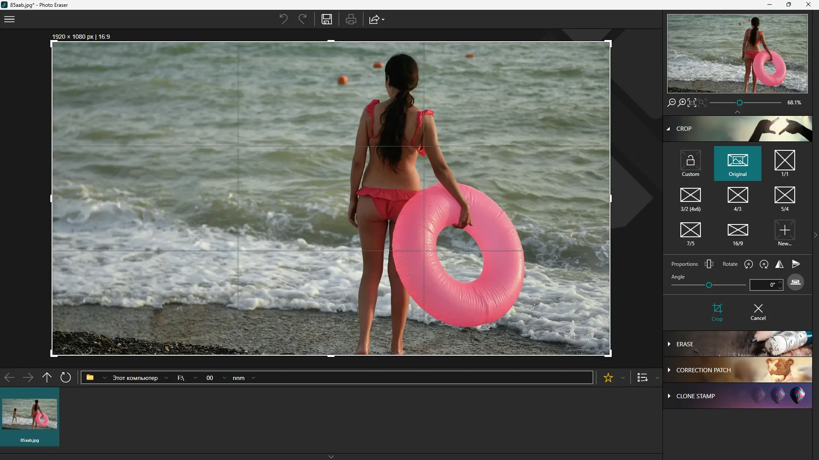Select the 16/9 crop ratio
Screen dimensions: 819x460
(x=738, y=234)
